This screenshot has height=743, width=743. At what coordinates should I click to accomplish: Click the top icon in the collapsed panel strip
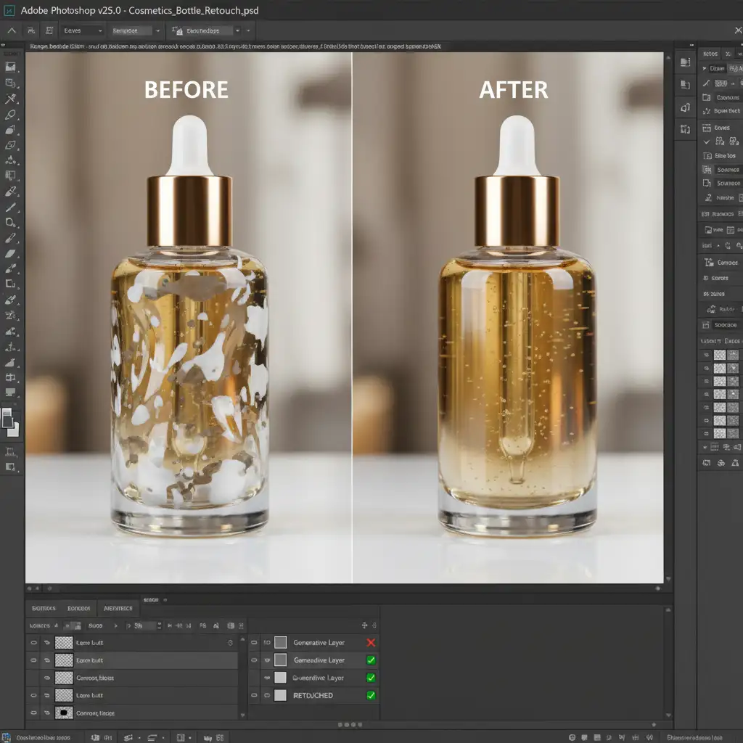coord(685,62)
